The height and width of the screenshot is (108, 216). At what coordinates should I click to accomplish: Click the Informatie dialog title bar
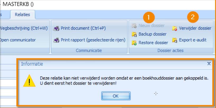coord(106,64)
